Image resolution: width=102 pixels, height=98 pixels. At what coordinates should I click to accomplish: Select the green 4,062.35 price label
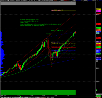point(98,28)
